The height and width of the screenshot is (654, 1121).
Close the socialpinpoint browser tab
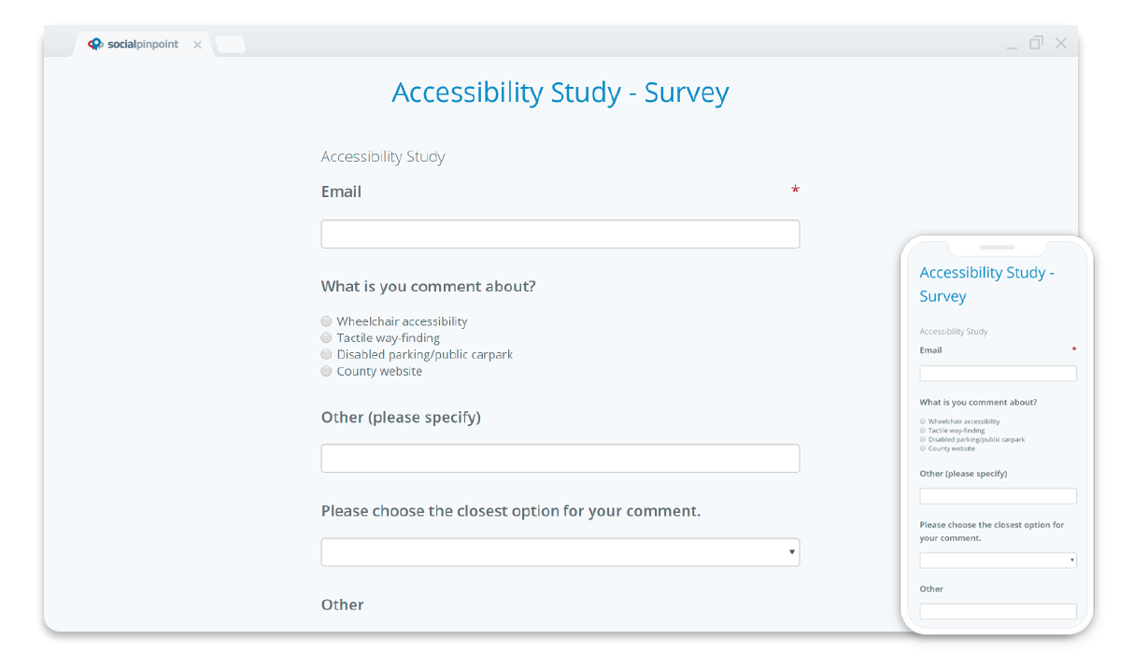click(x=197, y=44)
